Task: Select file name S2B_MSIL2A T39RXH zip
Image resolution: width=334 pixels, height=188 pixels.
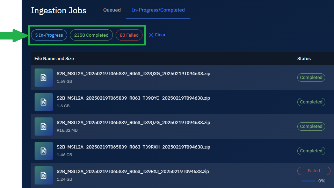Action: (x=133, y=147)
